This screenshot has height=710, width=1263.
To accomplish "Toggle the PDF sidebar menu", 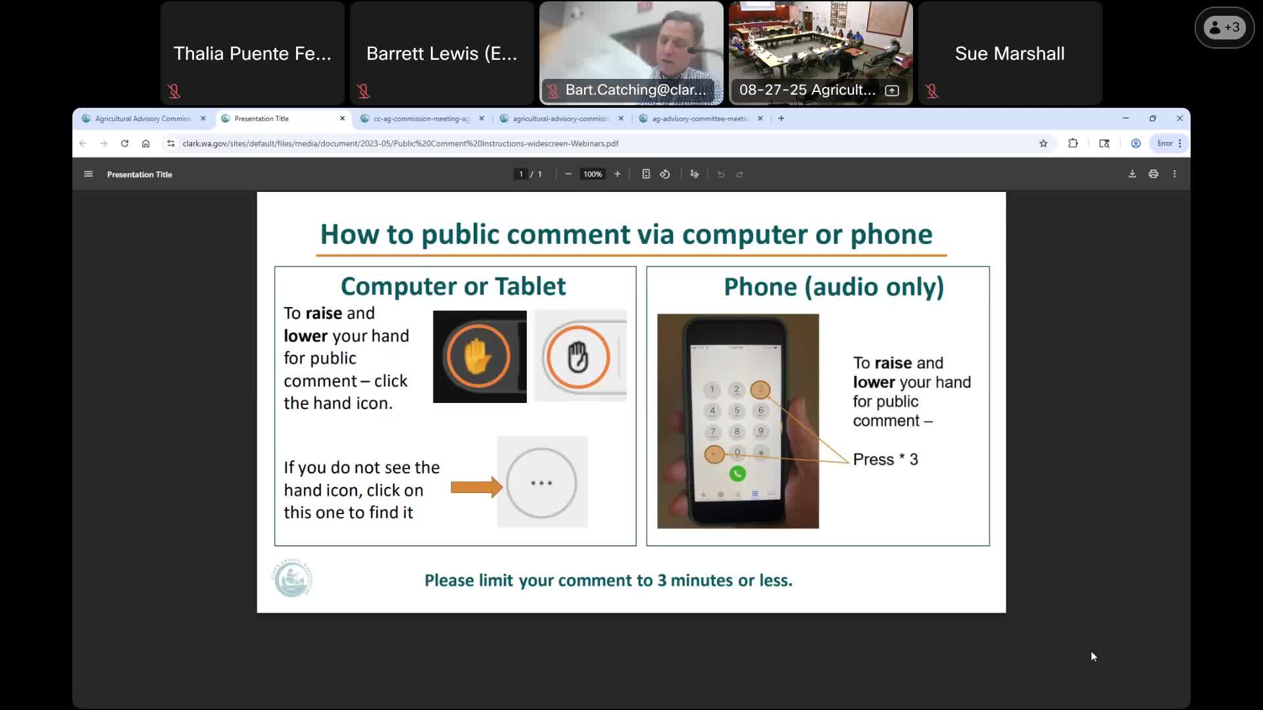I will click(88, 174).
